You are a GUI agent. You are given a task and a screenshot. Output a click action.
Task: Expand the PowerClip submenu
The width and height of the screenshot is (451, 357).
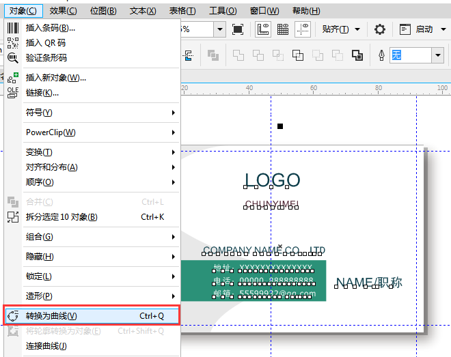[100, 132]
